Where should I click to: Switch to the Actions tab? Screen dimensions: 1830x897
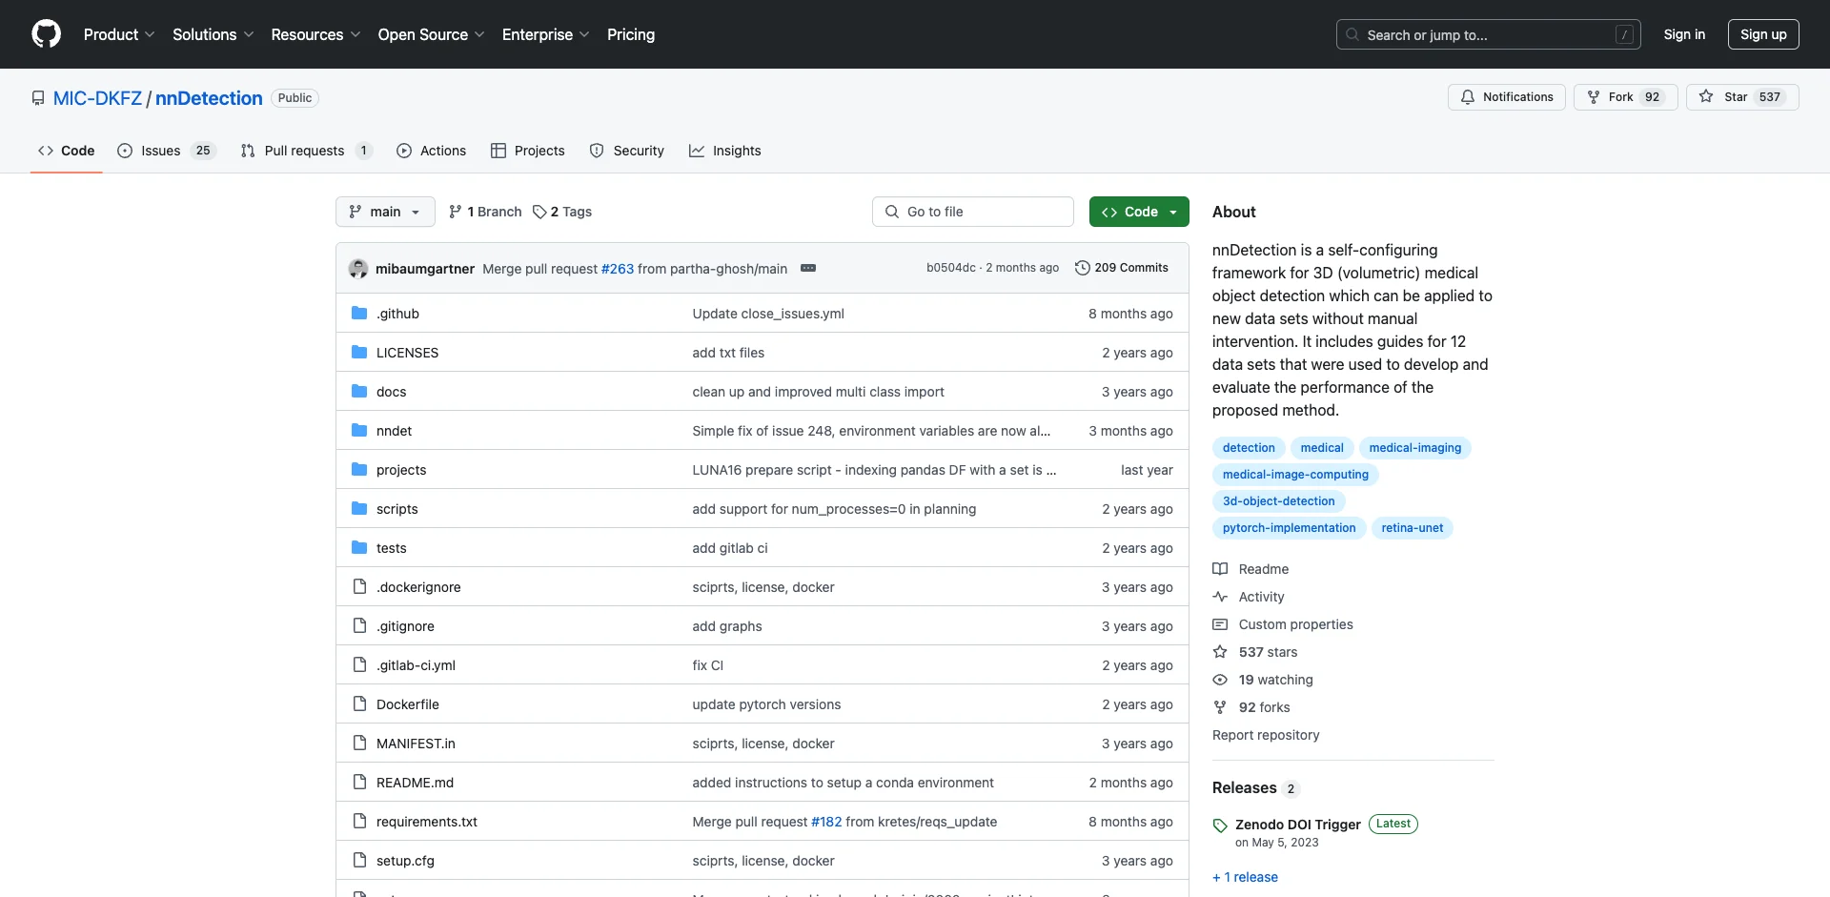coord(432,151)
